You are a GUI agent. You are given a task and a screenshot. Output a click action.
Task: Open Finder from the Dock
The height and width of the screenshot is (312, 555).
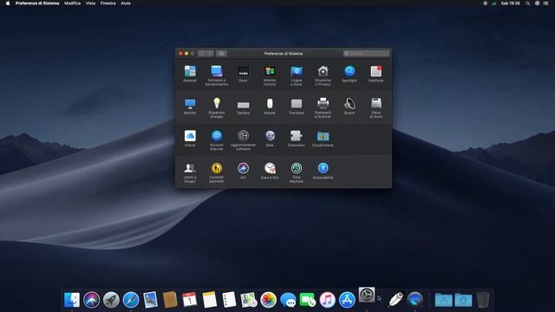(x=72, y=300)
